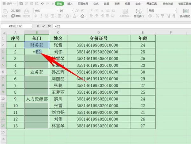This screenshot has width=191, height=144.
Task: Toggle Underline formatting button
Action: tap(46, 16)
